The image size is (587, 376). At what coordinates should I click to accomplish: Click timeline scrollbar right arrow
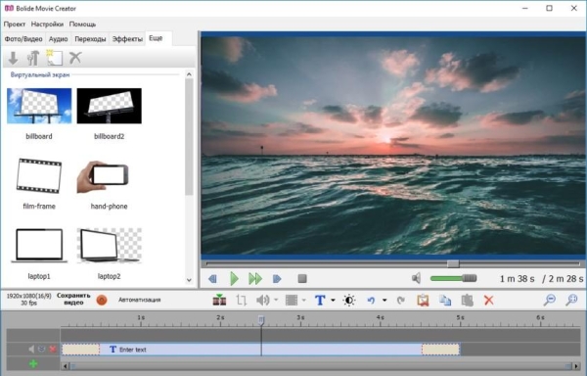point(576,366)
